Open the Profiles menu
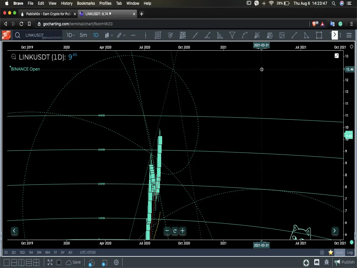Screen dimensions: 357x268 pos(105,3)
